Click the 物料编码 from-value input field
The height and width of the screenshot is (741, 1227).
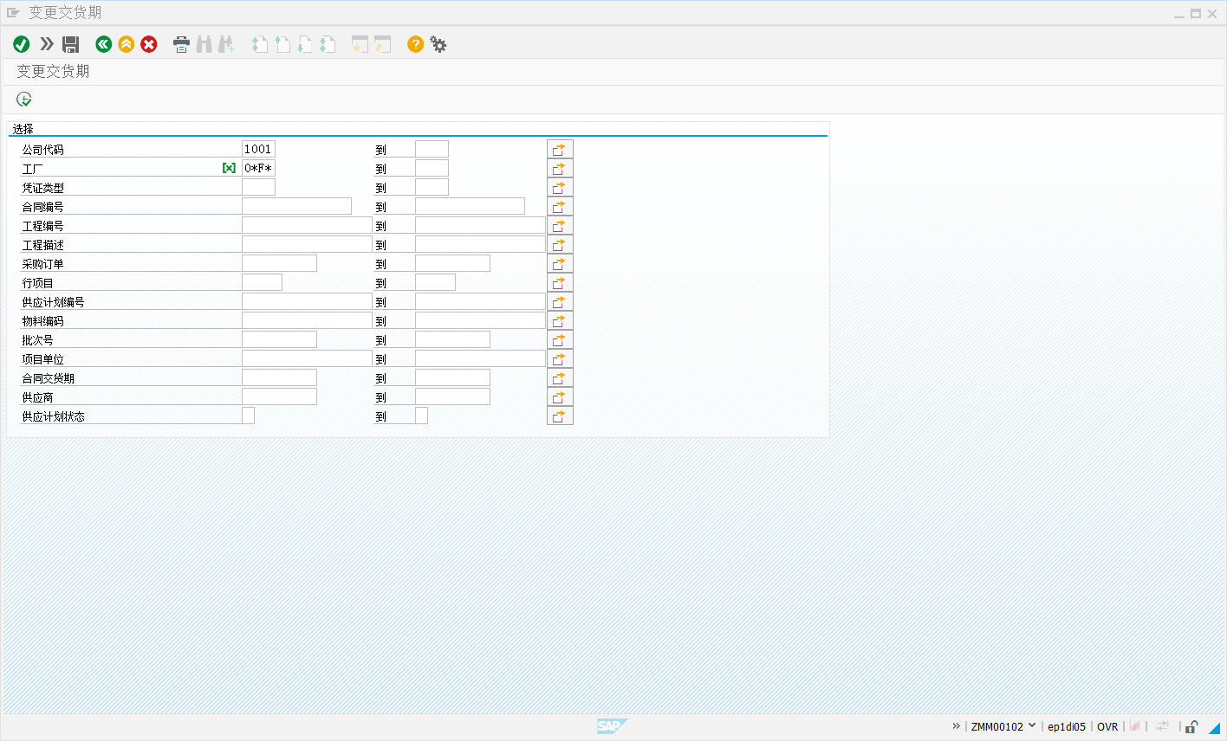click(307, 320)
